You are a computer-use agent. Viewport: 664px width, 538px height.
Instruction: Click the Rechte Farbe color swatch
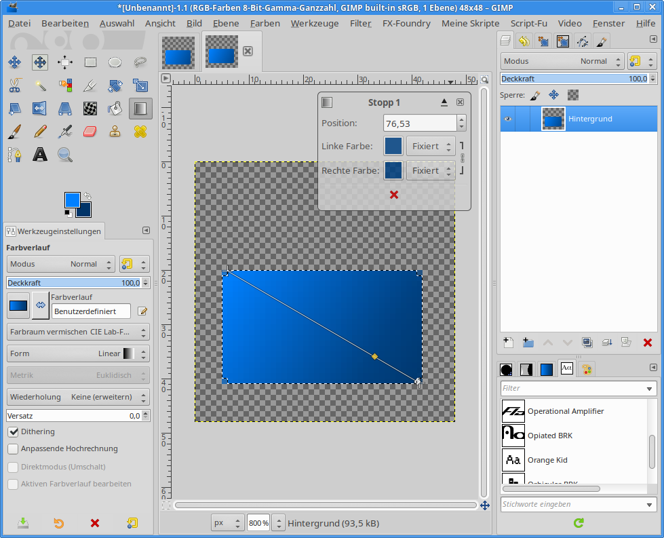393,170
